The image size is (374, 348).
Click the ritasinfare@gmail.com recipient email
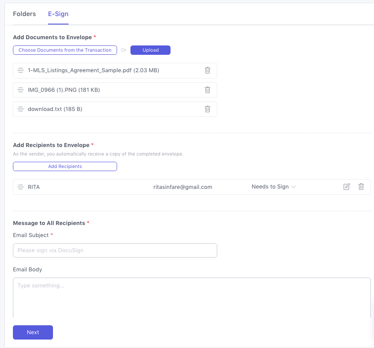(183, 187)
